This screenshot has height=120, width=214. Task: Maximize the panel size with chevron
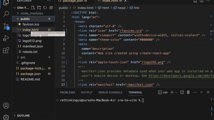pos(201,92)
